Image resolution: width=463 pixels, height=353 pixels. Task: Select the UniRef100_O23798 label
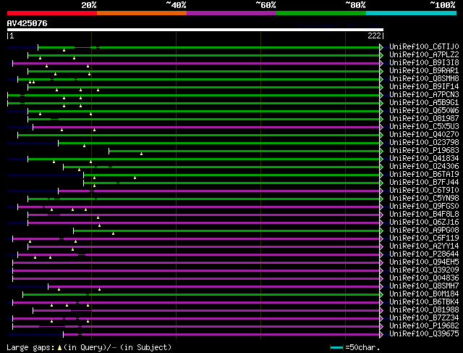click(424, 143)
